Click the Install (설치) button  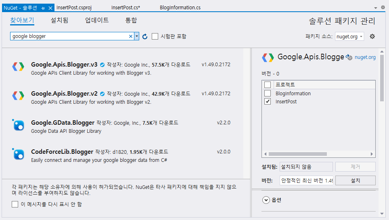click(x=355, y=180)
